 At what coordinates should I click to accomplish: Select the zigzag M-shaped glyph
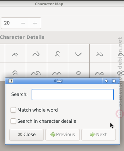(57, 70)
